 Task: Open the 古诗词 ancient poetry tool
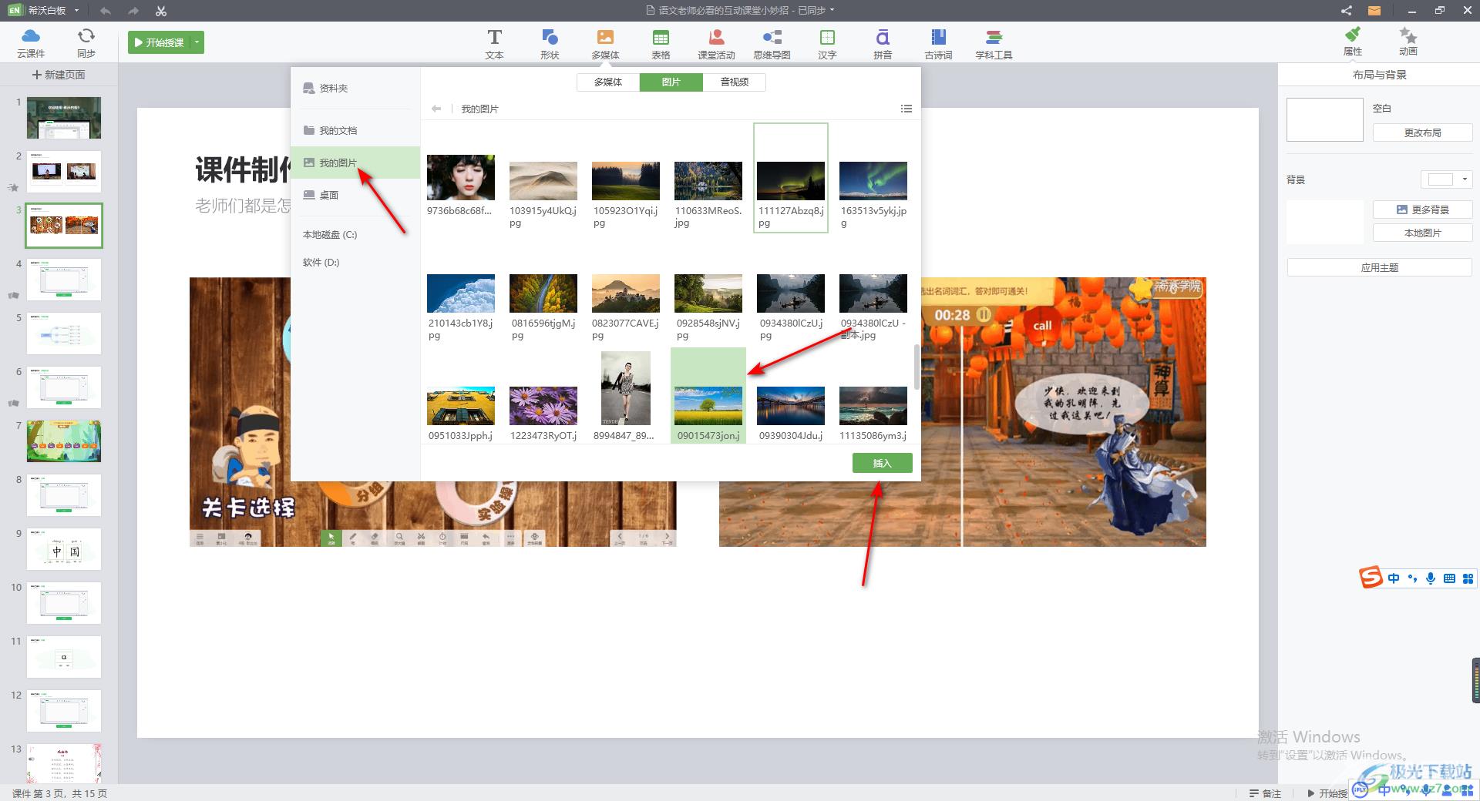point(938,44)
